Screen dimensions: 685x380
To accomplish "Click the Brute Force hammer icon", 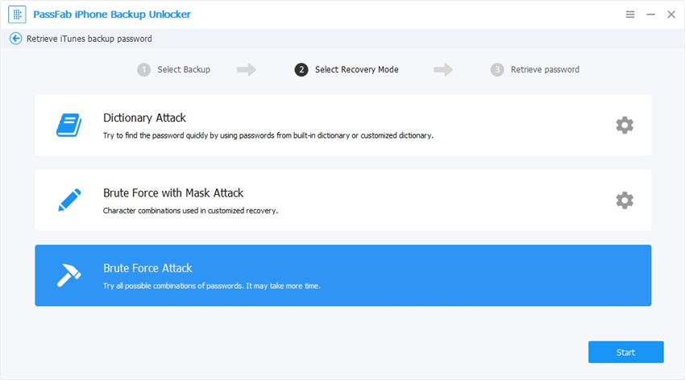I will click(68, 275).
